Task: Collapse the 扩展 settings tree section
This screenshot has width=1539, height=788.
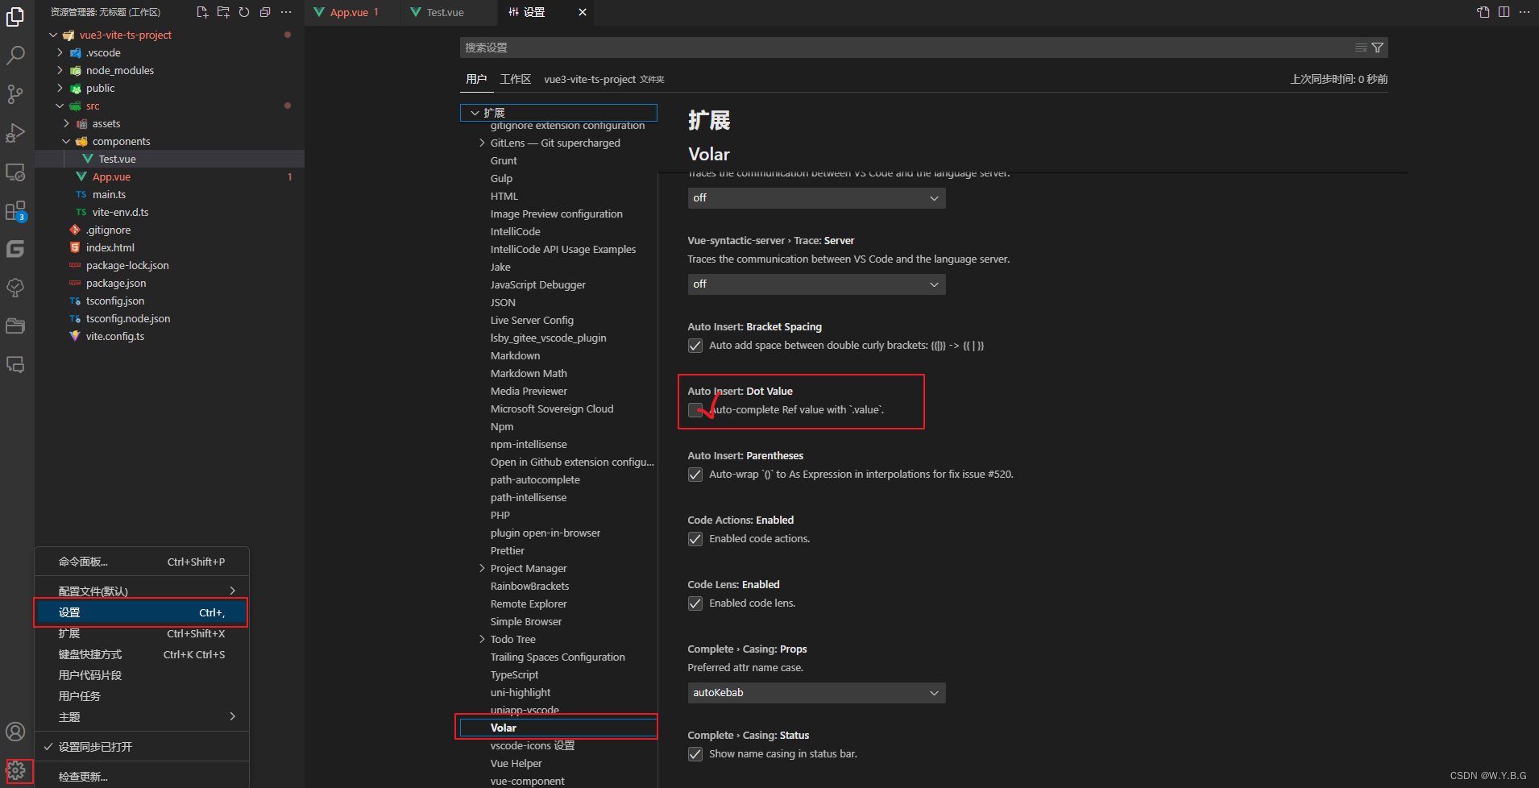Action: click(x=475, y=113)
